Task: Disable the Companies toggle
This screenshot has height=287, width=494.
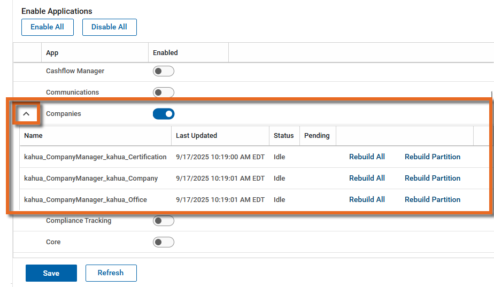Action: (164, 114)
